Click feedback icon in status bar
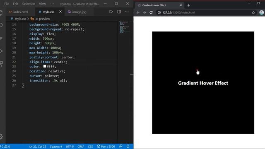Image resolution: width=265 pixels, height=149 pixels. 120,146
